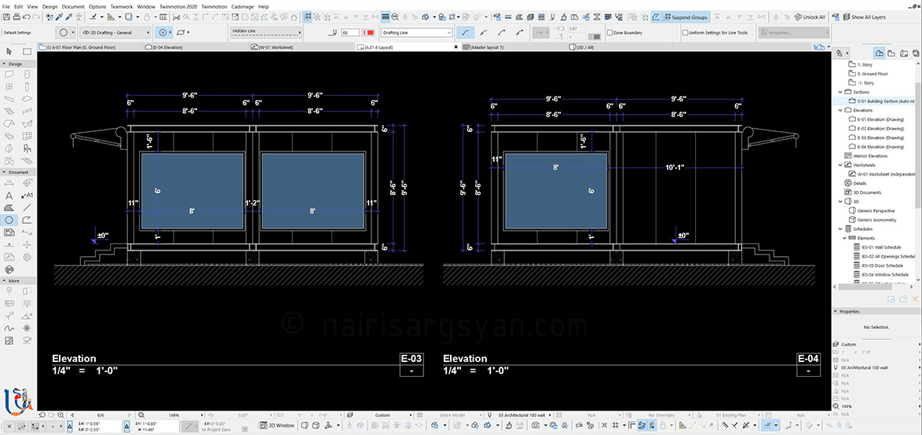
Task: Collapse the Properties panel header
Action: click(x=836, y=312)
